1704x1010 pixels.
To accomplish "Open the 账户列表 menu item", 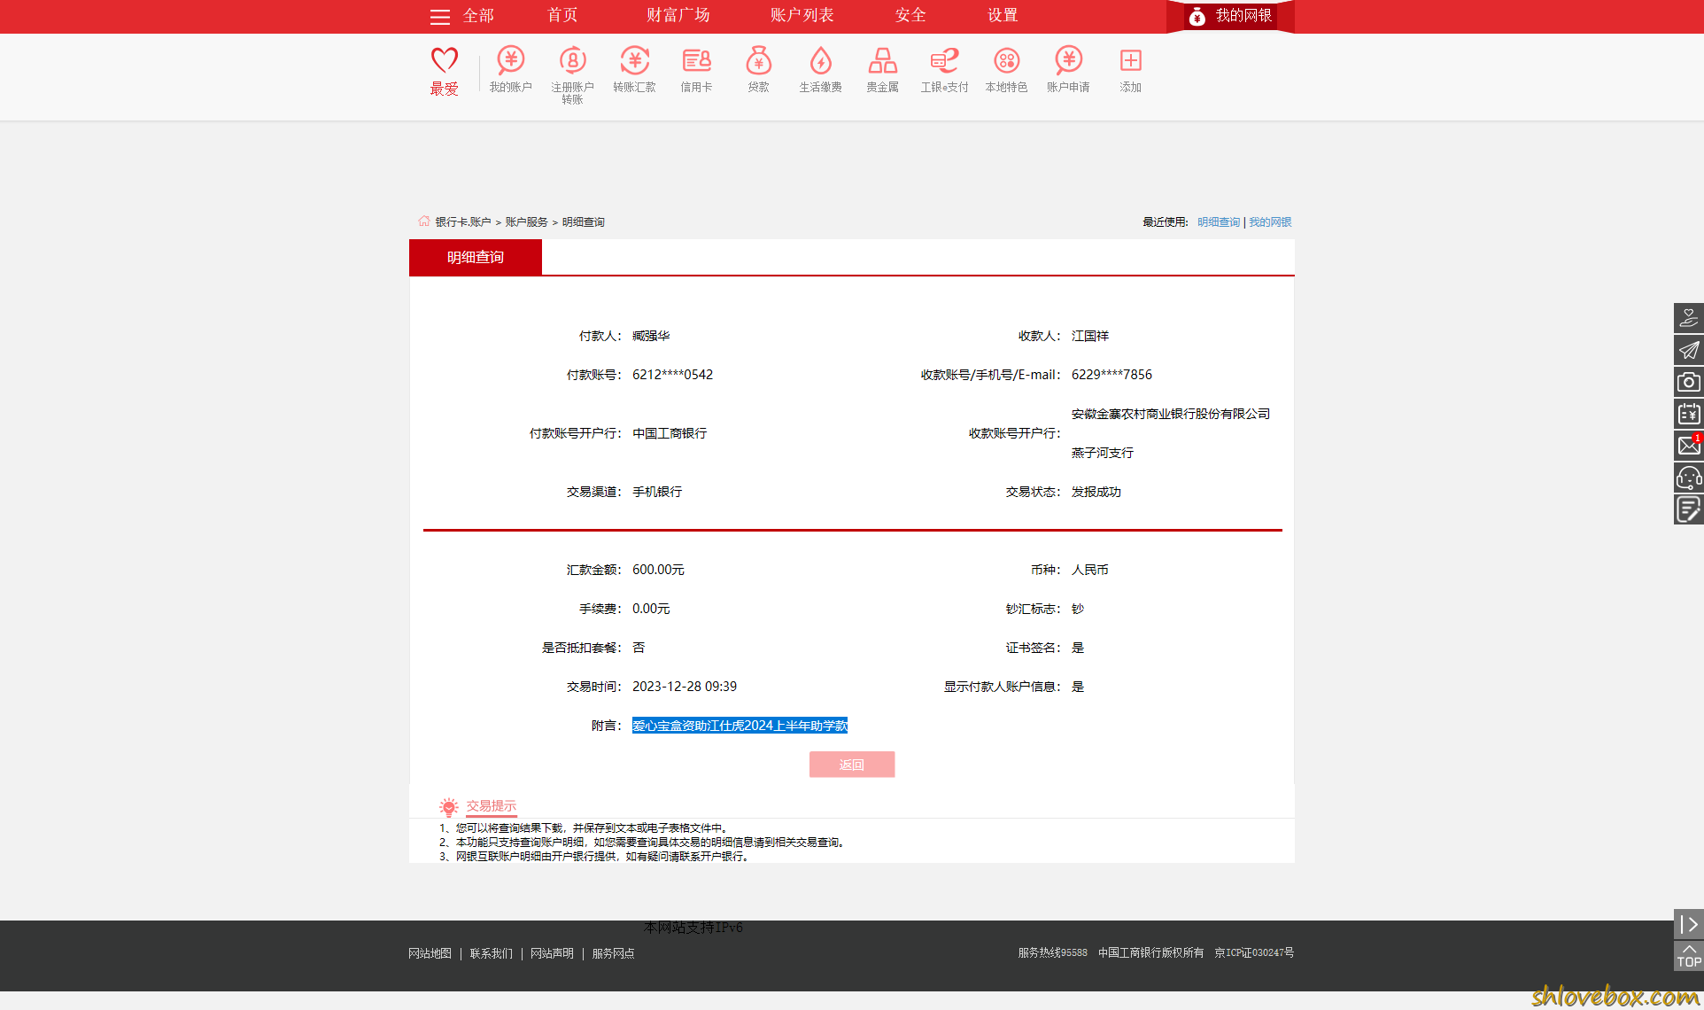I will pos(802,15).
